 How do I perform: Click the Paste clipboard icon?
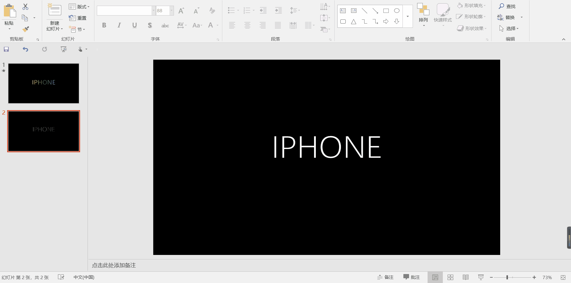(10, 11)
